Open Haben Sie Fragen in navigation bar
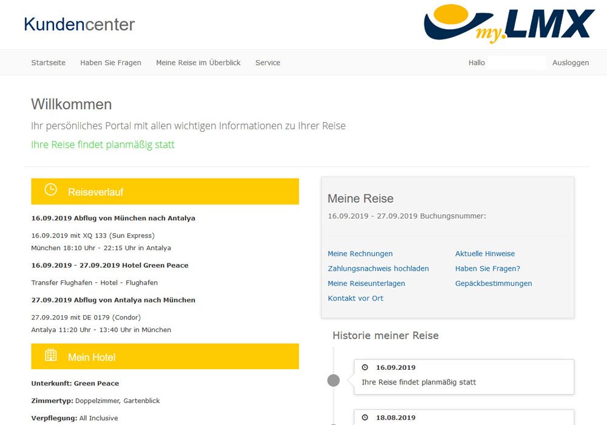The width and height of the screenshot is (607, 425). (x=110, y=63)
